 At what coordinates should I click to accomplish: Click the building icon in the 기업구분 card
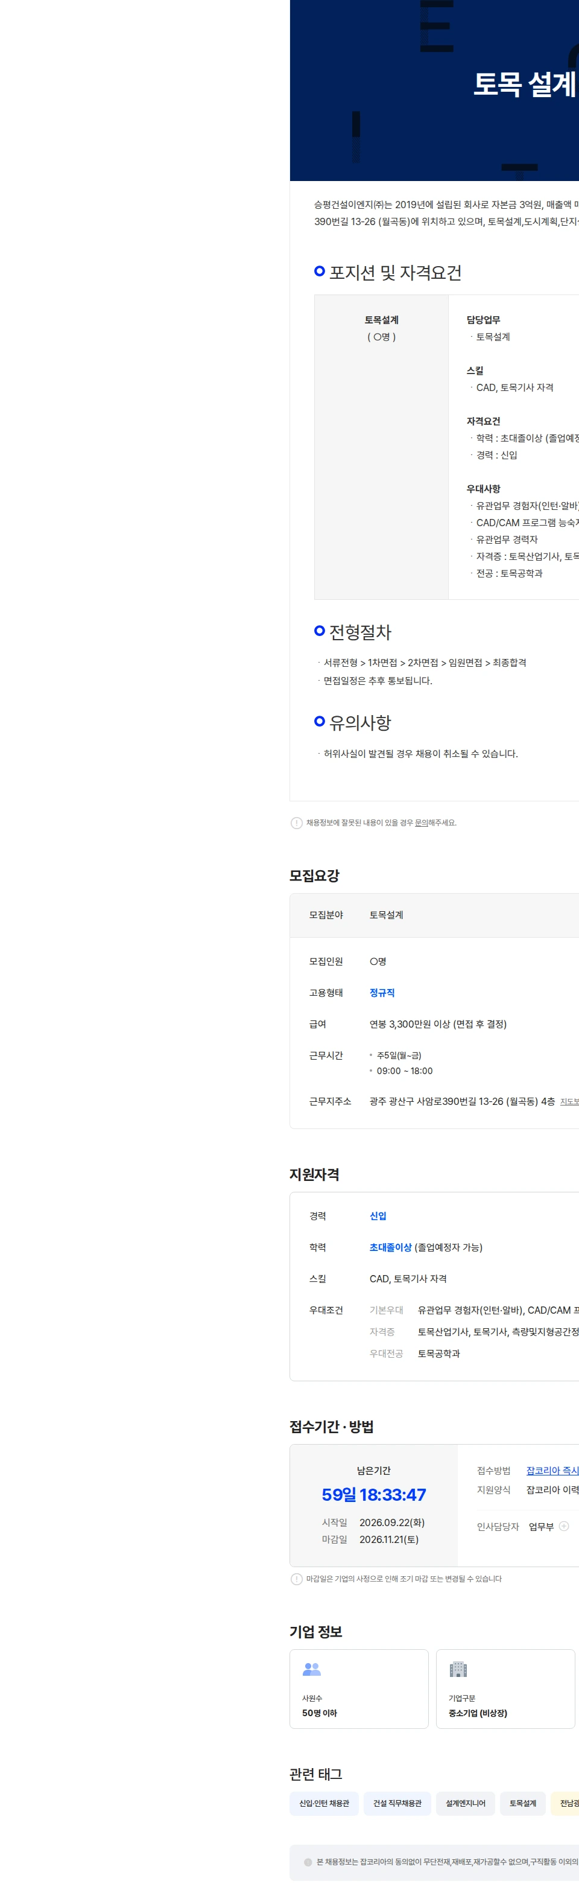pos(458,1669)
